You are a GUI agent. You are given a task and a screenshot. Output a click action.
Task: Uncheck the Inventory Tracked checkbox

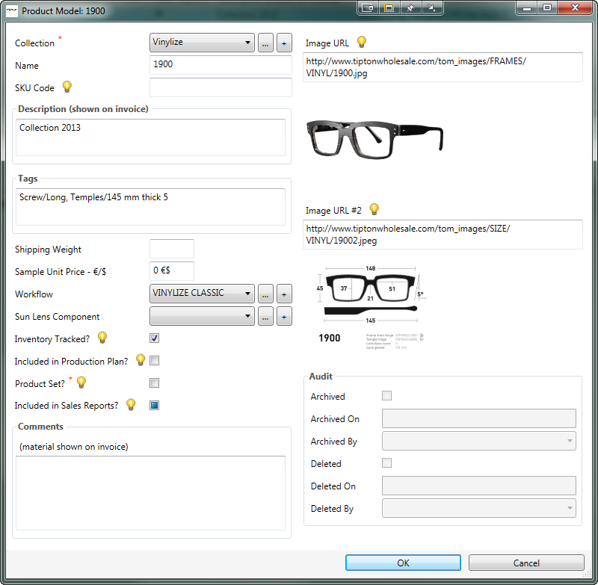pos(154,338)
